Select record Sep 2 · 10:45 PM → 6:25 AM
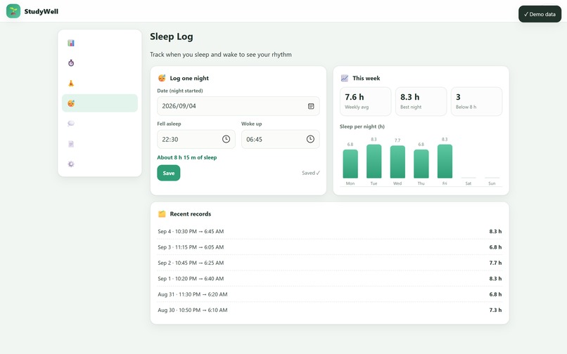This screenshot has height=354, width=567. pyautogui.click(x=330, y=263)
